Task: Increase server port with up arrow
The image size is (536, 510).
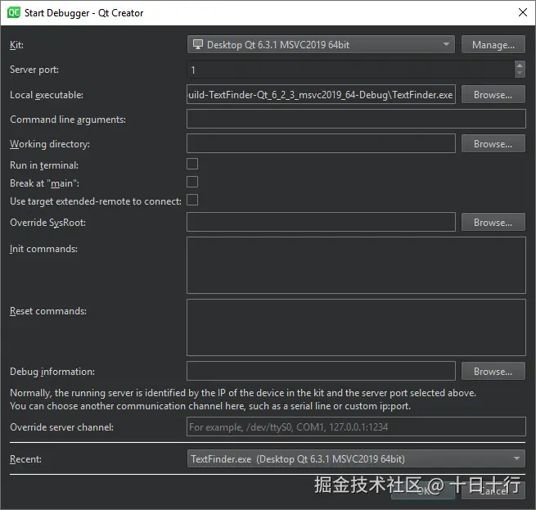Action: click(x=520, y=65)
